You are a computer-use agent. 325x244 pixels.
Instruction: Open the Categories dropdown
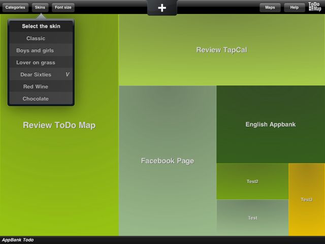(x=15, y=8)
